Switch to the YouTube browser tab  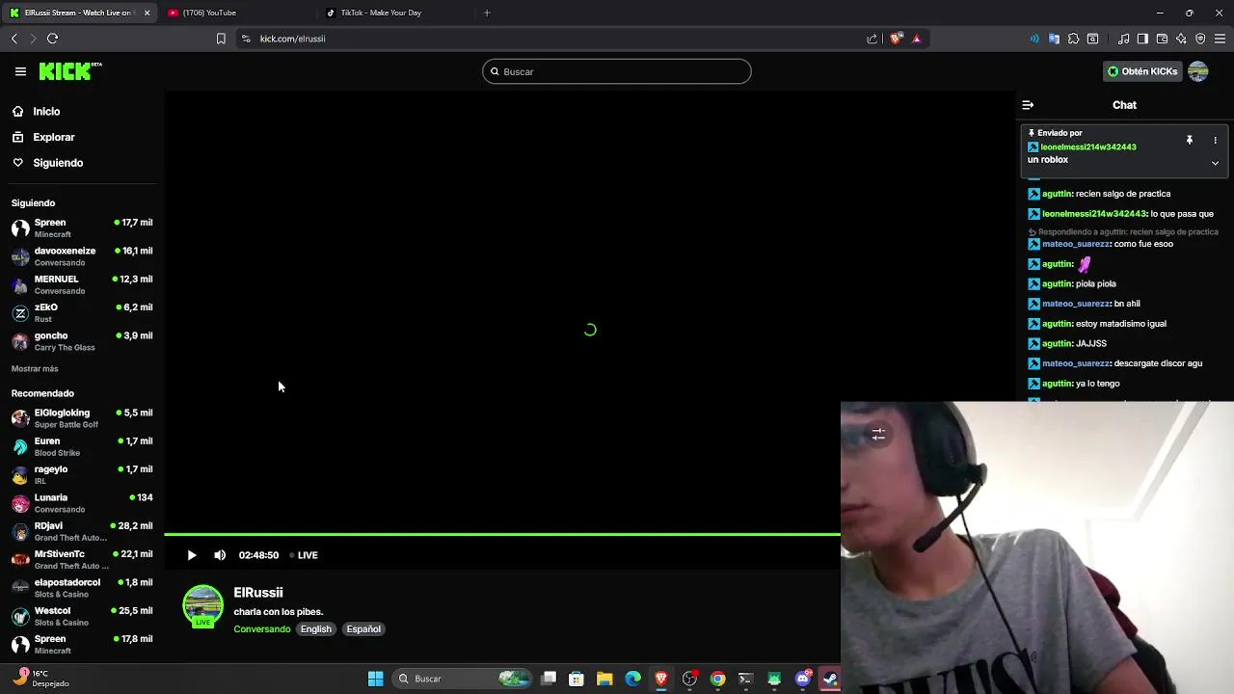tap(236, 13)
